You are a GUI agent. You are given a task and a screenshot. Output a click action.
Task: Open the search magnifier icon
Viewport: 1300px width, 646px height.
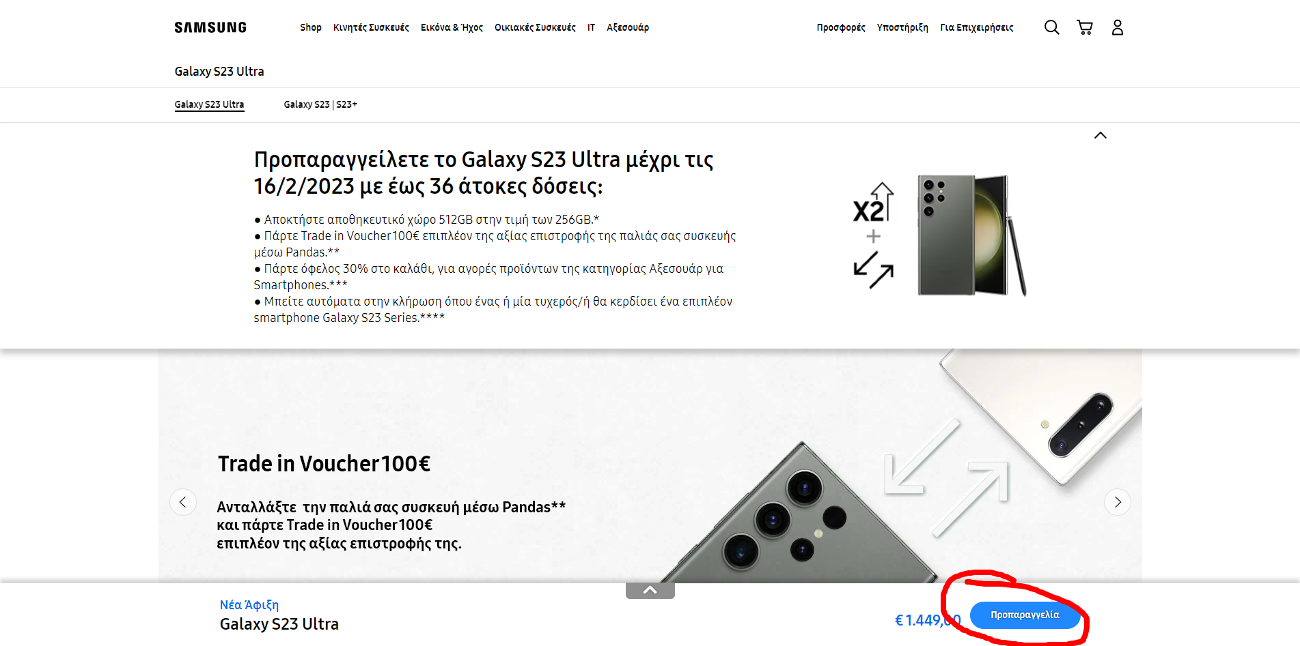[1052, 27]
